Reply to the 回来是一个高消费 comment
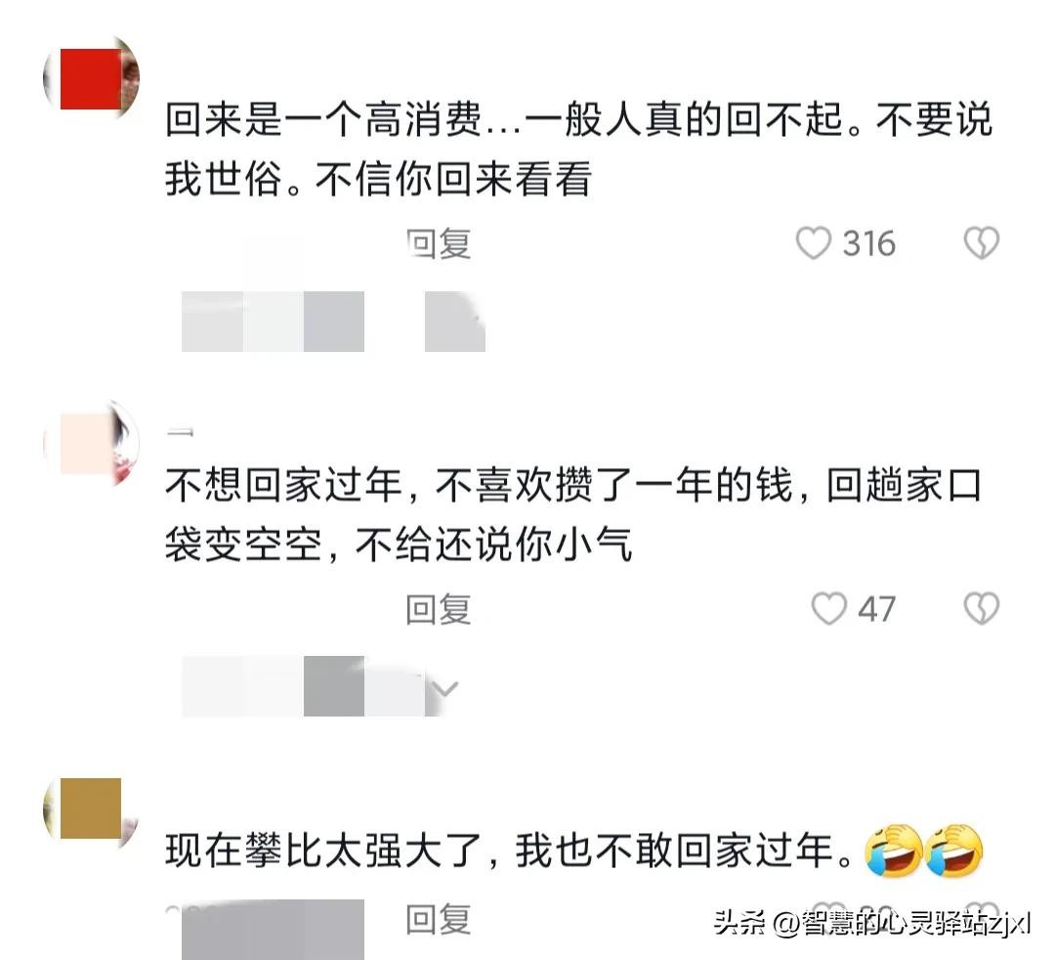 [439, 243]
